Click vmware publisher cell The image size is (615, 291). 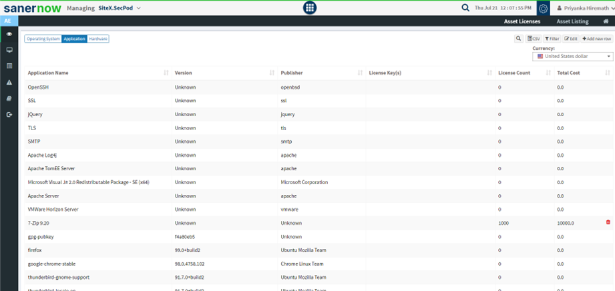pos(289,210)
